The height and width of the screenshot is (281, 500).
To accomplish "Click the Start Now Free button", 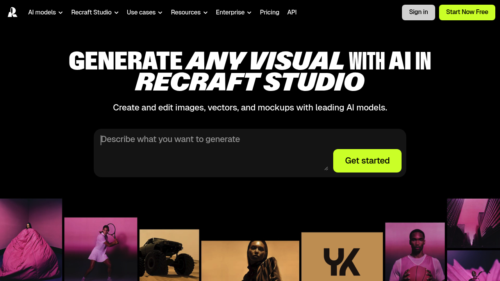I will coord(467,12).
